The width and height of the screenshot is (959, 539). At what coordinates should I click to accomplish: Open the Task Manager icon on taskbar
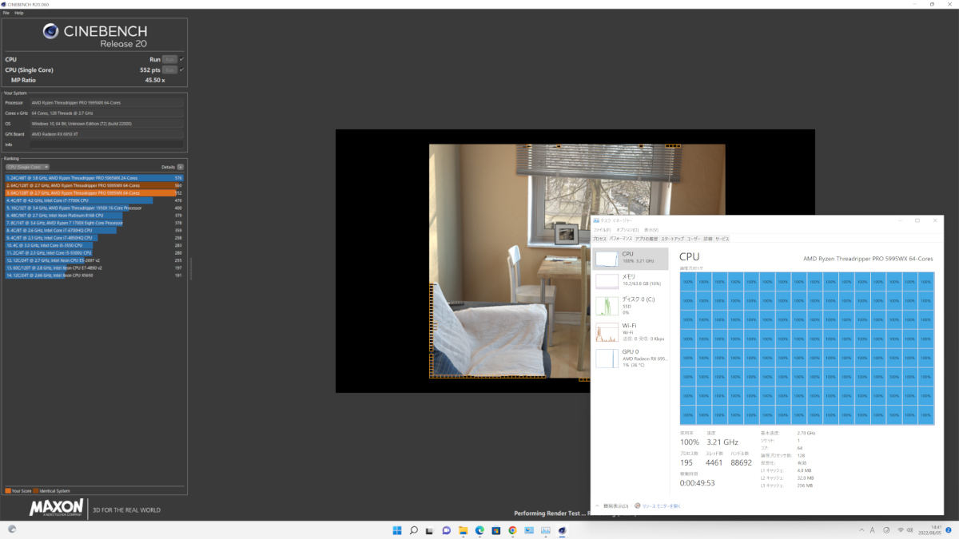[x=546, y=530]
